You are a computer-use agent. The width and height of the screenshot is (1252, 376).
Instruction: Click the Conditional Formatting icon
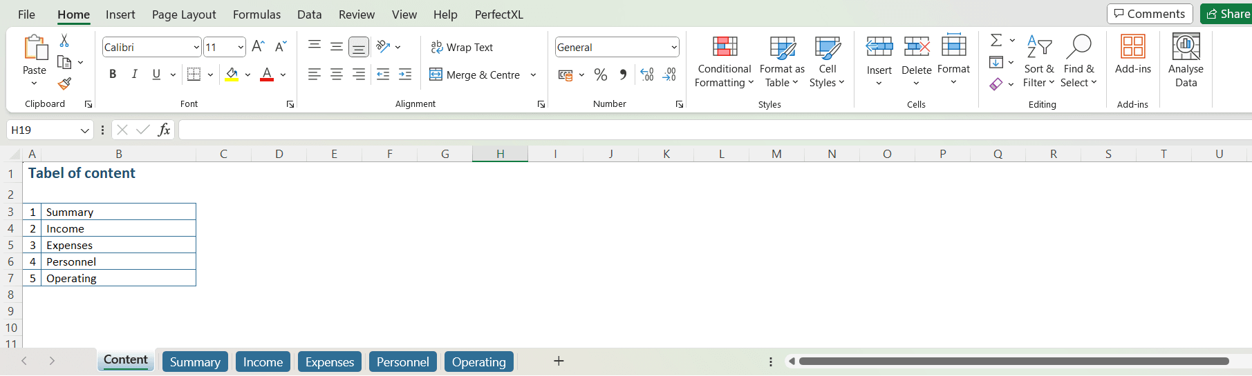[725, 47]
